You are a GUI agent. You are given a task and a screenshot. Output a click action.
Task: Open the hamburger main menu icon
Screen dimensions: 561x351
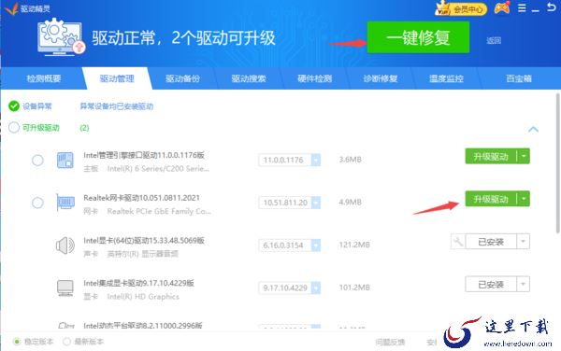tap(522, 7)
